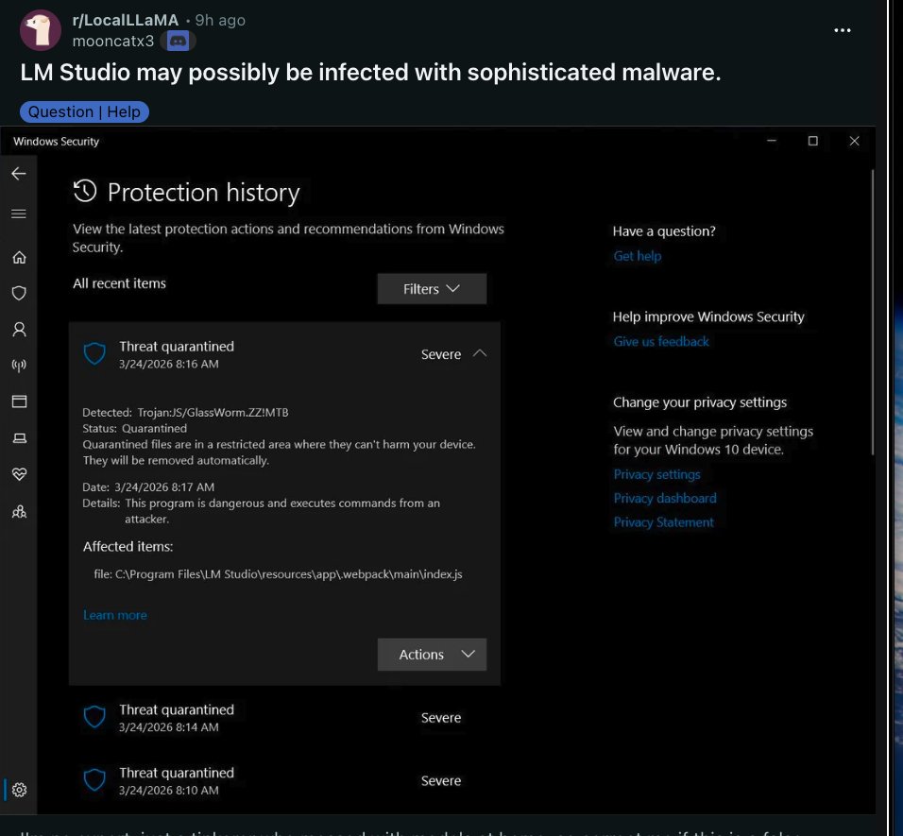Open Virus & threat protection shield icon
Image resolution: width=903 pixels, height=836 pixels.
[19, 293]
